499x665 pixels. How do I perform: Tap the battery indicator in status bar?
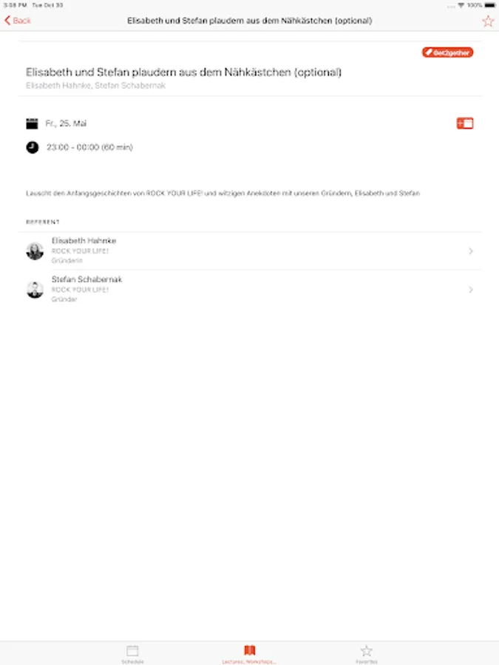click(x=489, y=5)
